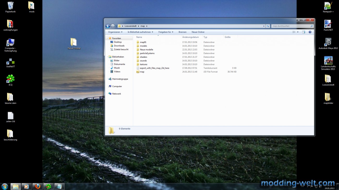Select the particleSystems folder
Image resolution: width=339 pixels, height=190 pixels.
tap(145, 53)
